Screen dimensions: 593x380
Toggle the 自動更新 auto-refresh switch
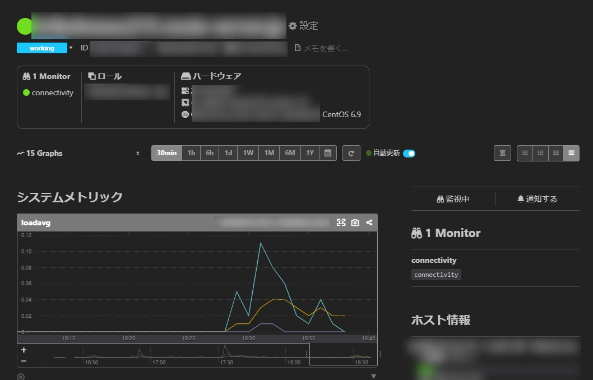coord(409,153)
